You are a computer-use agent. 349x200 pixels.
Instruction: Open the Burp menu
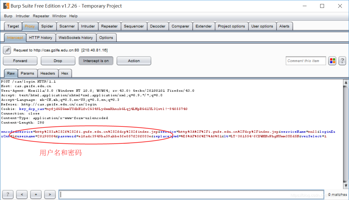click(x=8, y=16)
